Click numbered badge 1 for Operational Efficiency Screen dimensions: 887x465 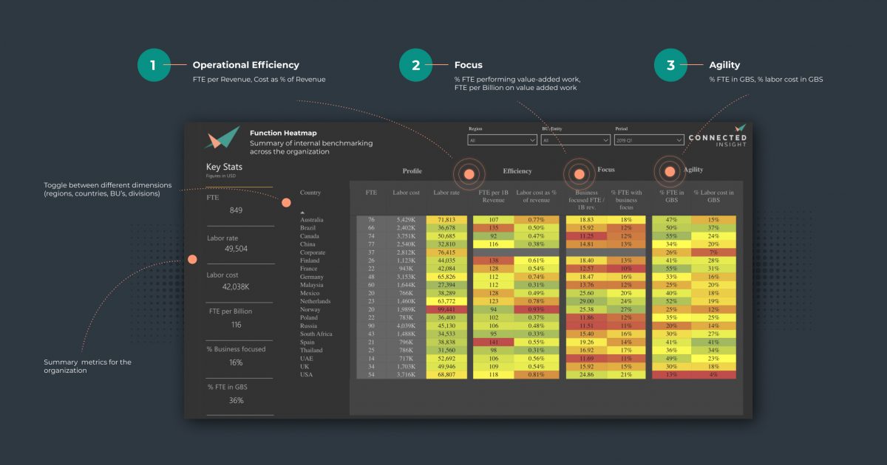154,65
